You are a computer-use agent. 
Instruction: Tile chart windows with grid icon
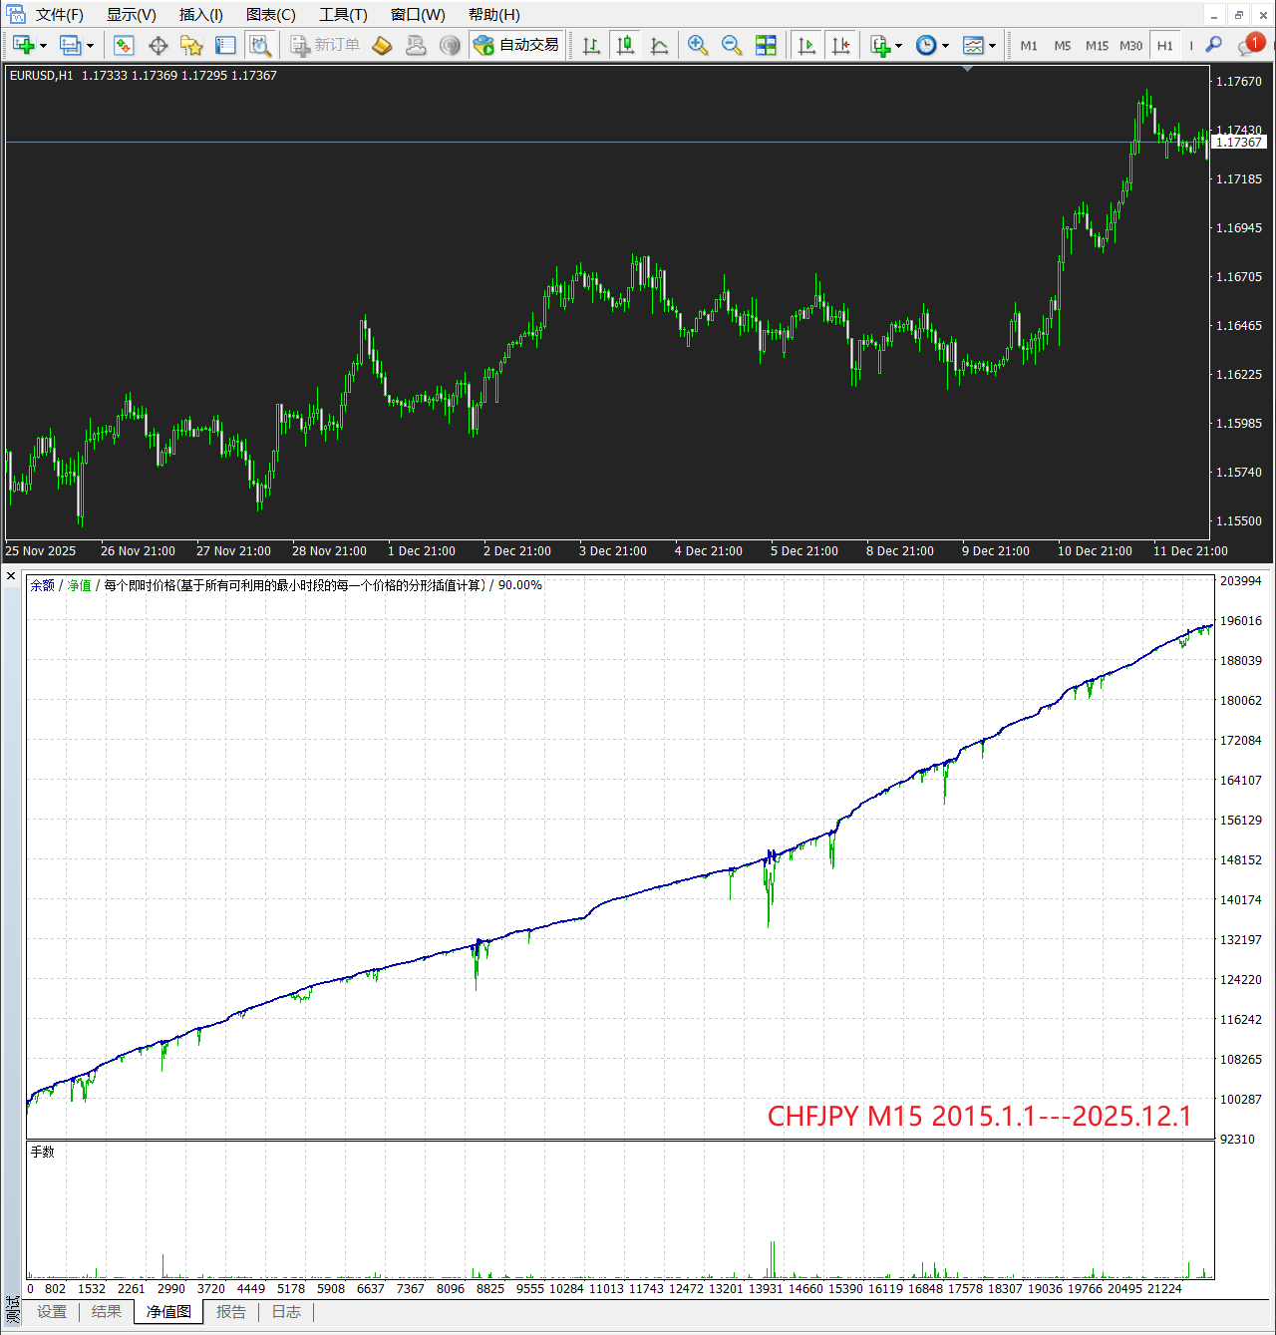pyautogui.click(x=766, y=45)
